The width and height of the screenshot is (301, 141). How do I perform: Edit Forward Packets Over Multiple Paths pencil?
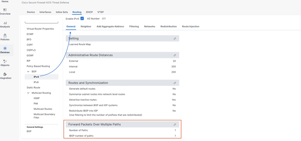click(x=175, y=124)
